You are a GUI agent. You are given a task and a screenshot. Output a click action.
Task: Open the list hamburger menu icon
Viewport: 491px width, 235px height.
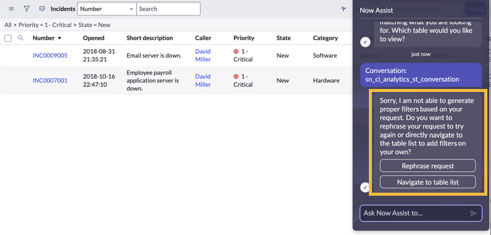click(11, 9)
